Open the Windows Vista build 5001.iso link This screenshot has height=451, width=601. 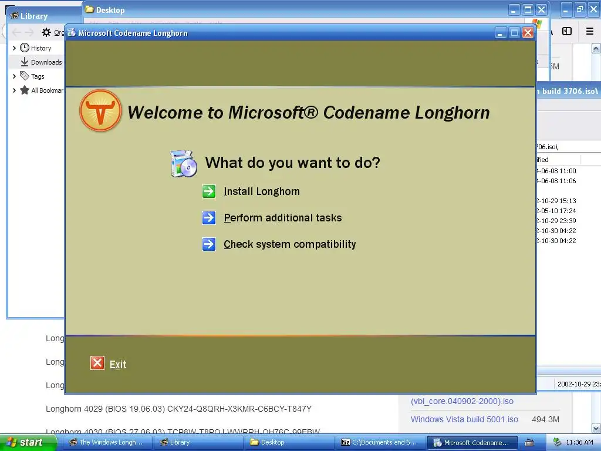[x=464, y=419]
